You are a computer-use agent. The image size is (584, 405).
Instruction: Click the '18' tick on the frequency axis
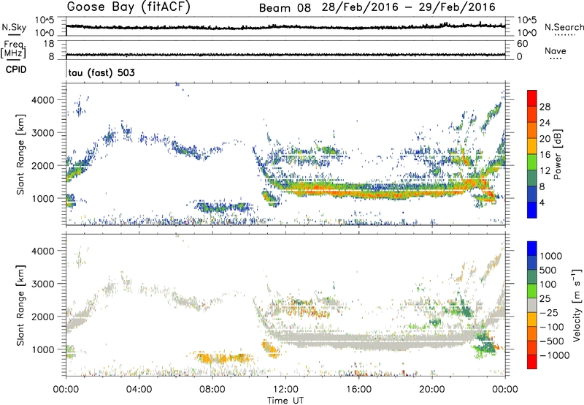(x=49, y=44)
